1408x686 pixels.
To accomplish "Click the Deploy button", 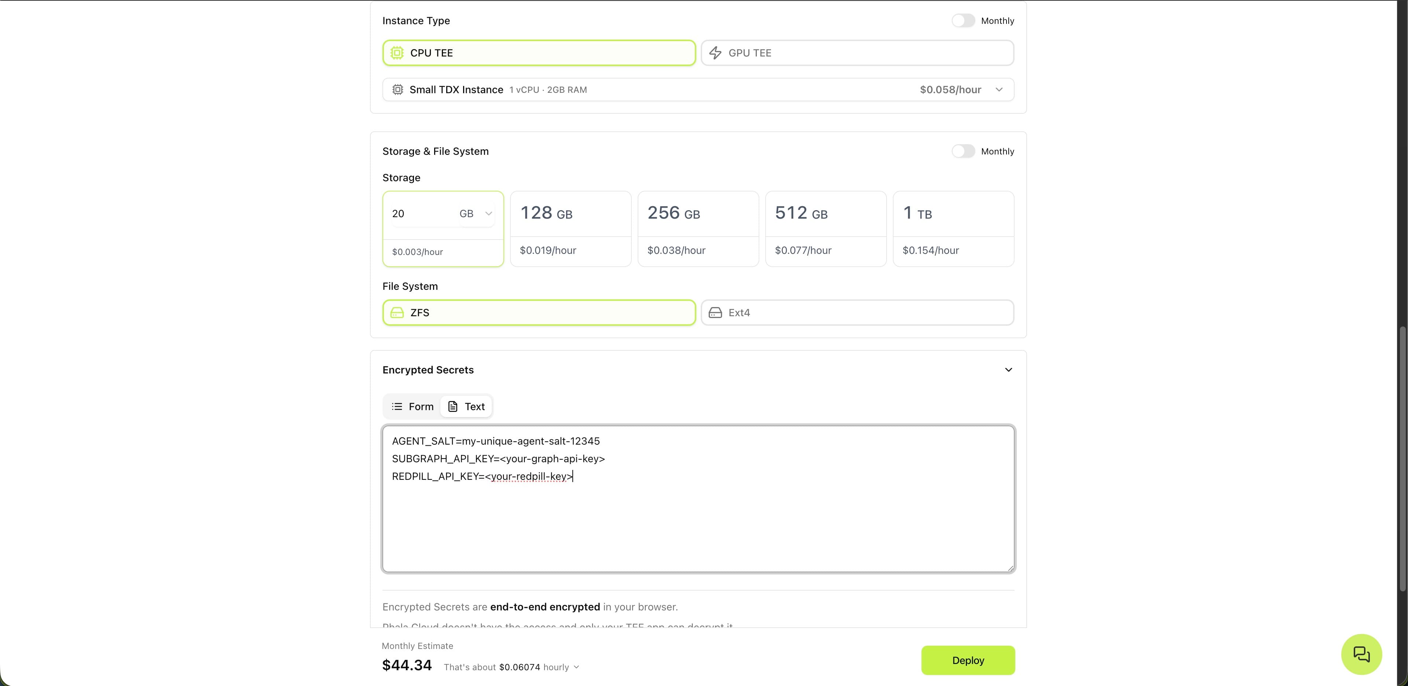I will pyautogui.click(x=968, y=660).
